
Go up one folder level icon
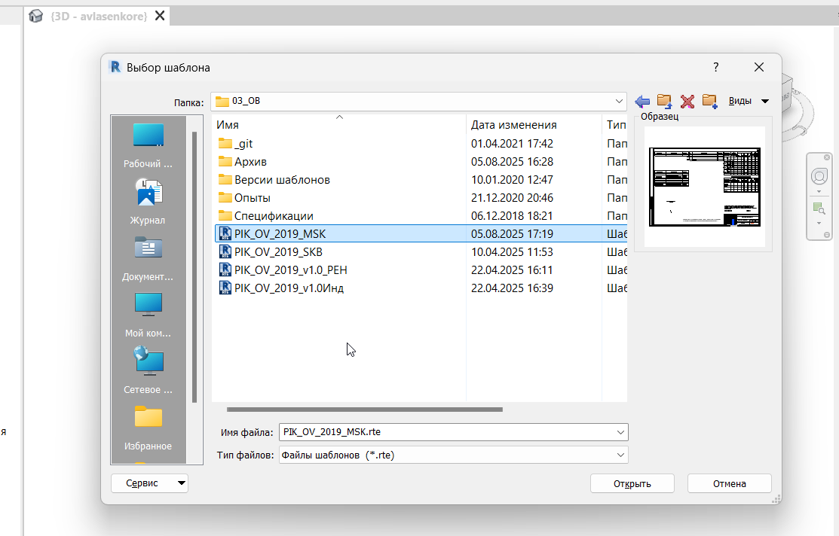pos(665,101)
